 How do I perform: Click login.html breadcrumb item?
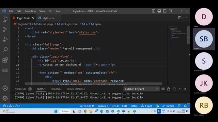(25, 24)
